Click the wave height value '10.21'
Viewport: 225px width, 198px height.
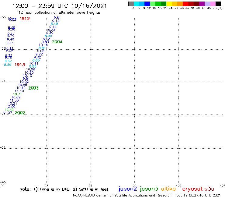(12, 104)
